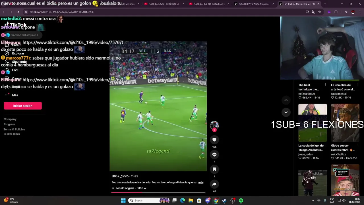Click Windows taskbar Buscar search box
The width and height of the screenshot is (364, 205).
149,200
